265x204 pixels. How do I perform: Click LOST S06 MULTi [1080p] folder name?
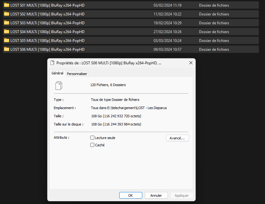tap(48, 49)
